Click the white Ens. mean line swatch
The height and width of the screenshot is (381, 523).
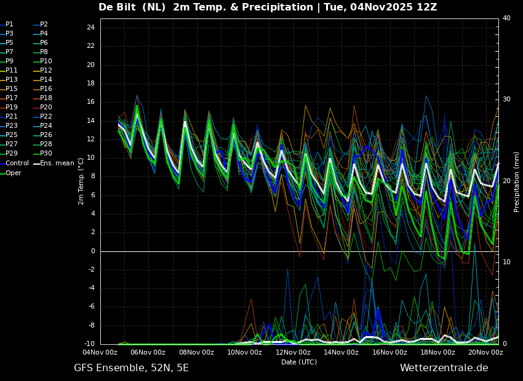coord(36,163)
